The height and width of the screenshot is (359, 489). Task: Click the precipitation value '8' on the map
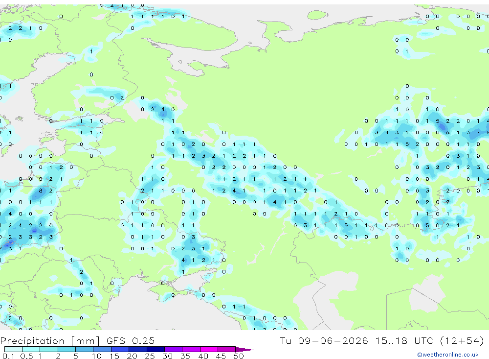(x=41, y=191)
